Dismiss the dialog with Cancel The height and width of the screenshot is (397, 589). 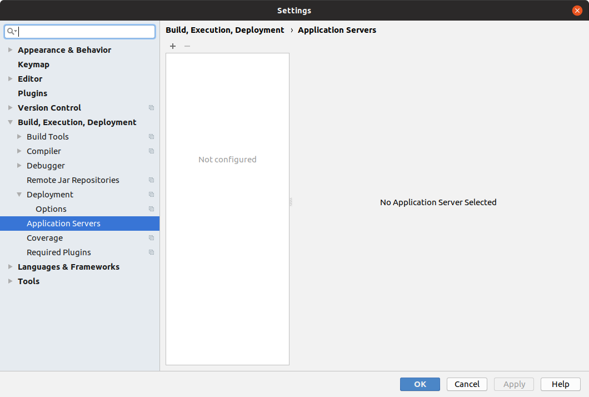pos(467,384)
